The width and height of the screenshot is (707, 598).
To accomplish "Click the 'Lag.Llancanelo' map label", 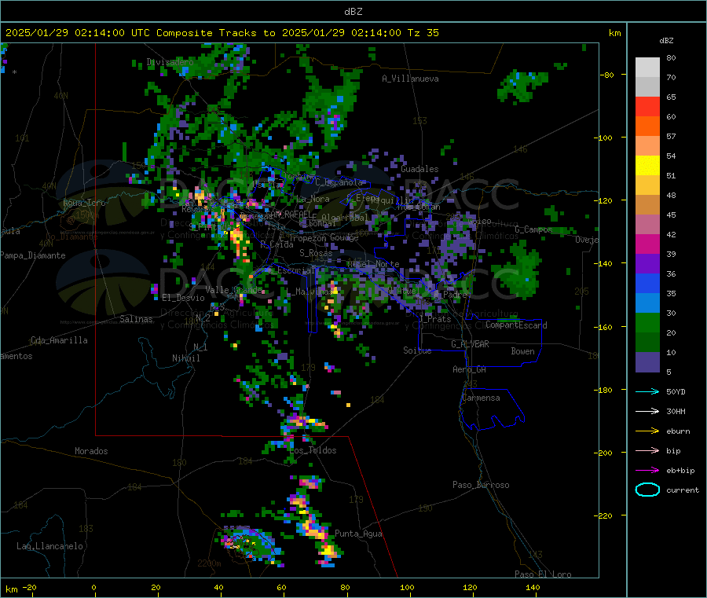I will [x=49, y=546].
